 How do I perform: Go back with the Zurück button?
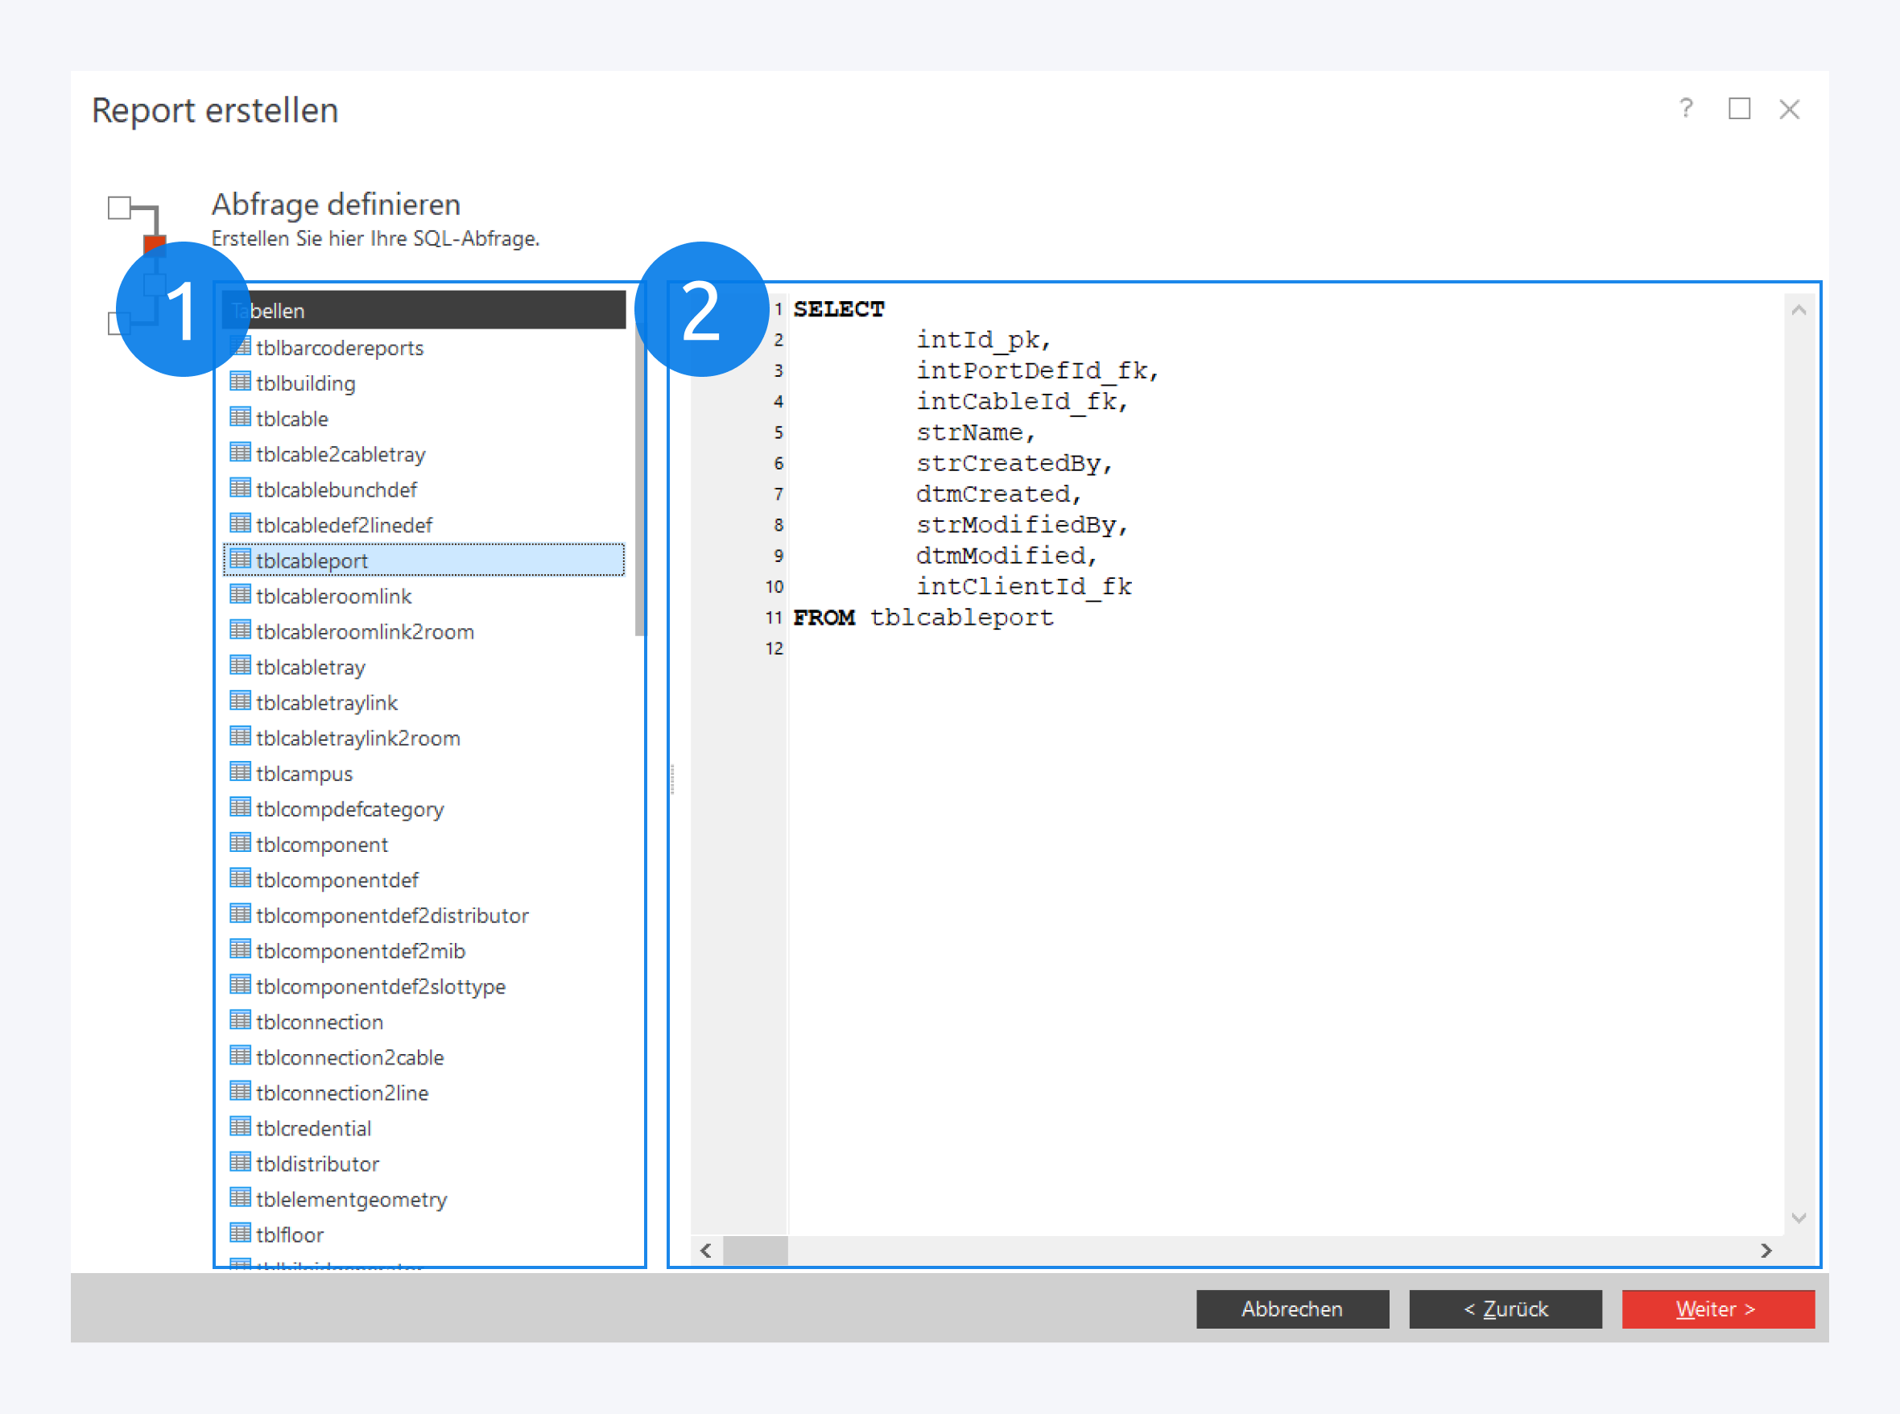pyautogui.click(x=1505, y=1309)
